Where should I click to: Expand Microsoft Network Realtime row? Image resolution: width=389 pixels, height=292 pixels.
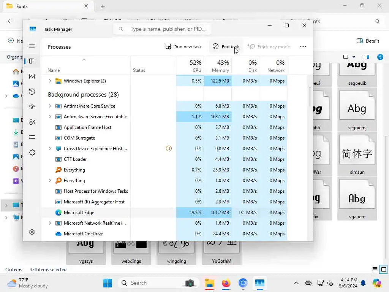[50, 223]
